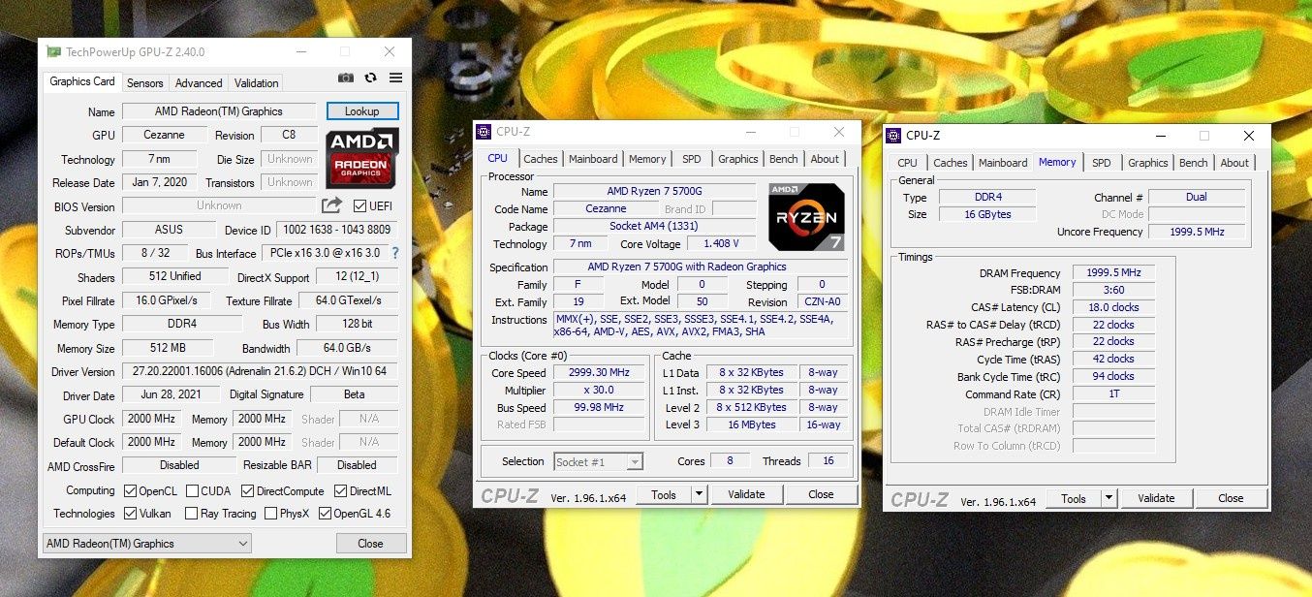1312x597 pixels.
Task: Click Validate button in CPU-Z CPU window
Action: click(746, 494)
